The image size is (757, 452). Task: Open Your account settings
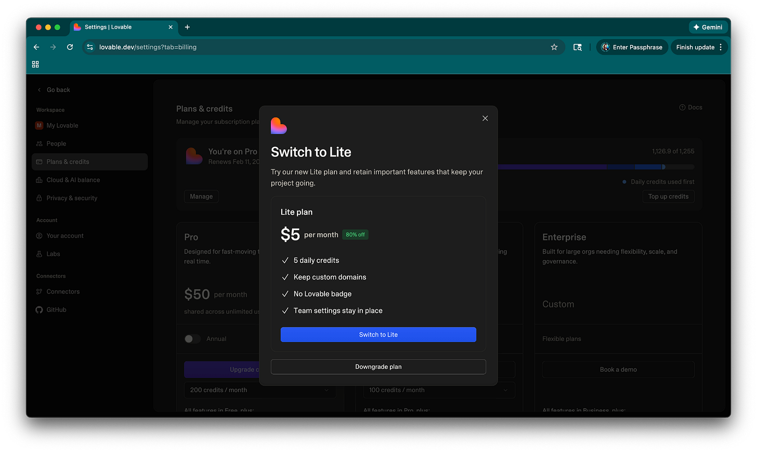(x=89, y=236)
